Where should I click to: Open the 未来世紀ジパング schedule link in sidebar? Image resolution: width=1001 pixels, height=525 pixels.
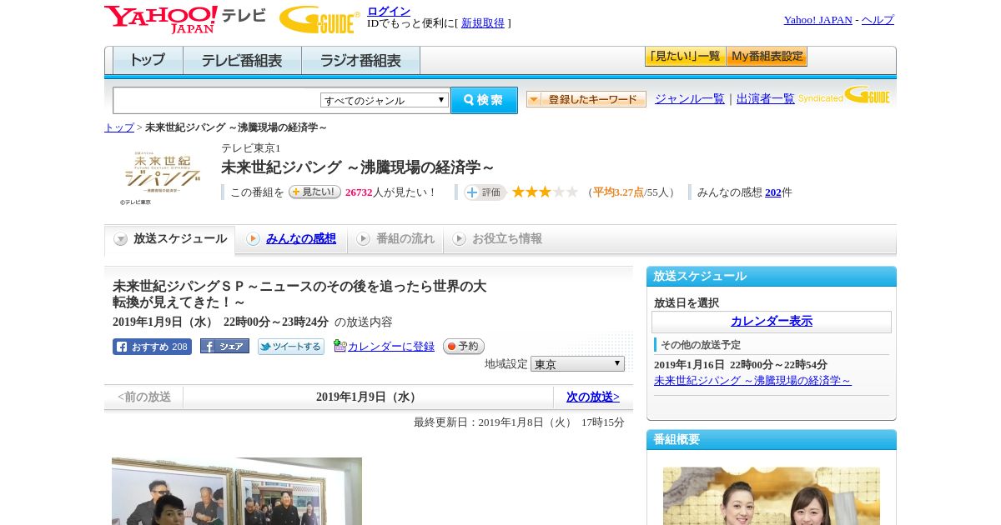(752, 381)
